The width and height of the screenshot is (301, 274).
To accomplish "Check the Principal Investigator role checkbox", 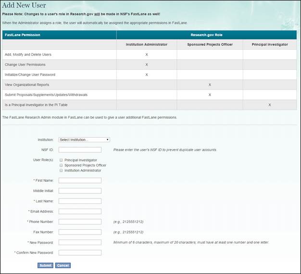I will (61, 160).
